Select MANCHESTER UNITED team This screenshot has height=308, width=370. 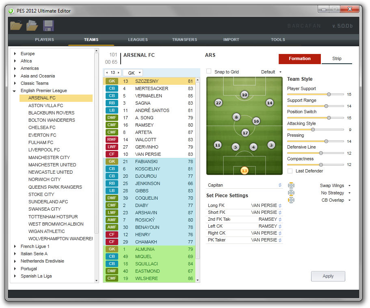52,165
